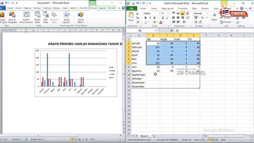Click Cut scissors icon in Excel clipboard

click(137, 14)
